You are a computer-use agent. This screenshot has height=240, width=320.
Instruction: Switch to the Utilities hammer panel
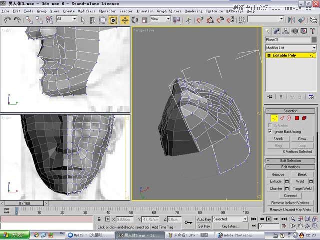point(313,31)
